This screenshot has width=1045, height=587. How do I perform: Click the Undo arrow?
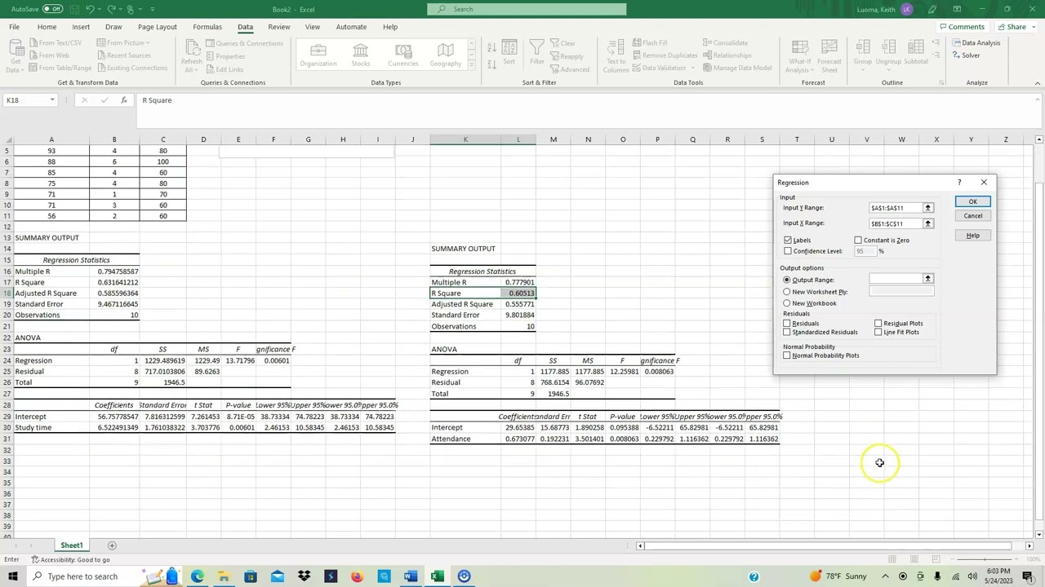point(89,9)
